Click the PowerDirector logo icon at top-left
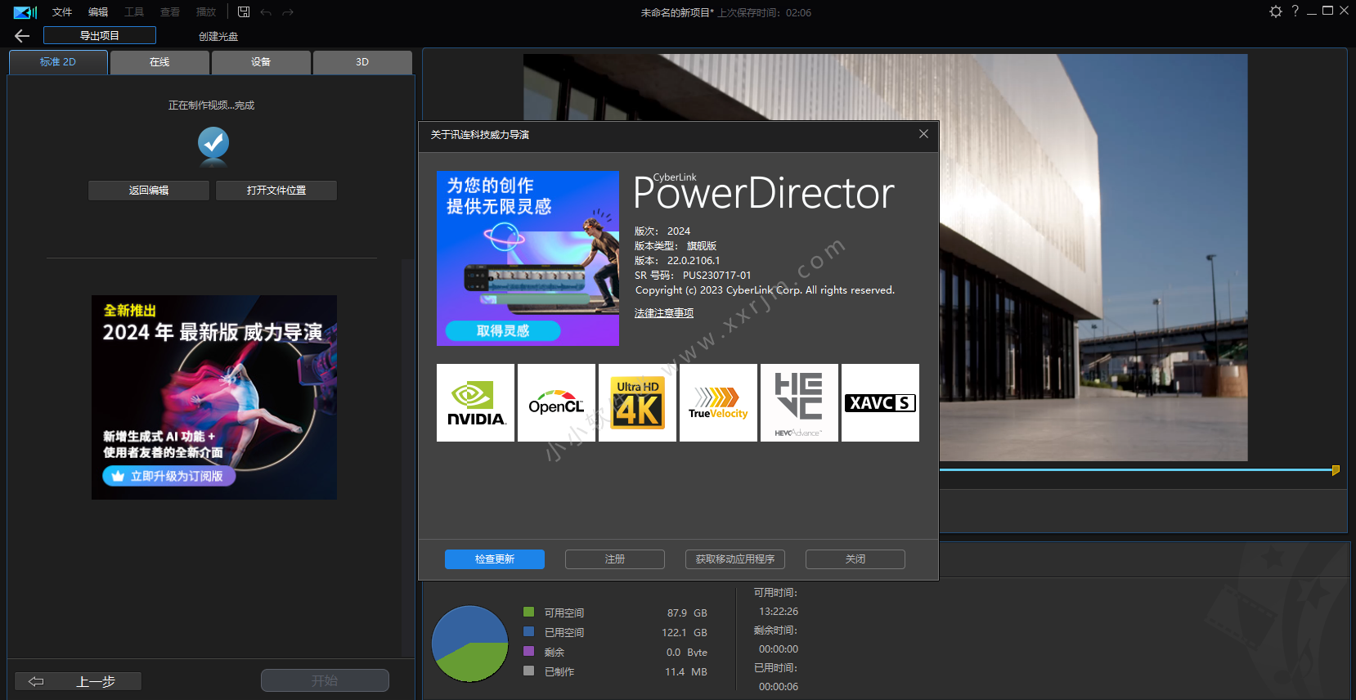This screenshot has width=1356, height=700. tap(25, 12)
